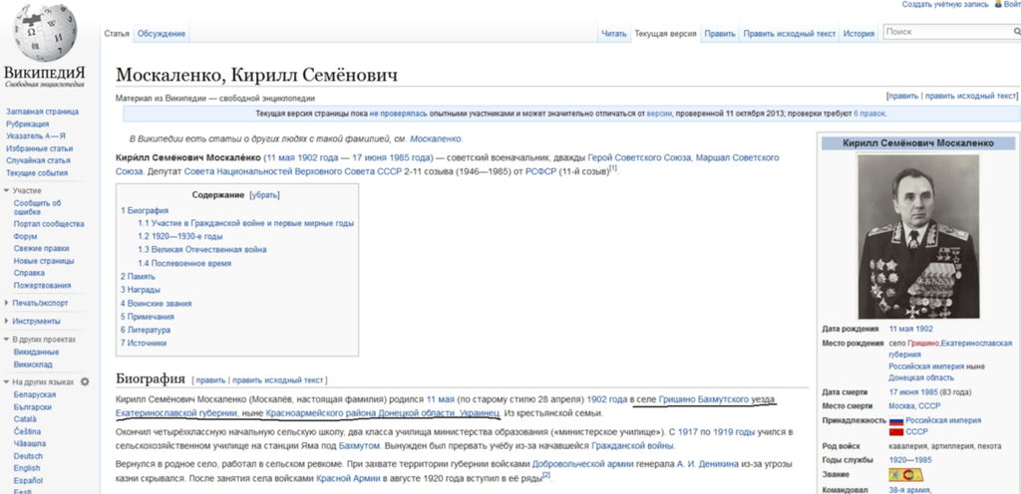
Task: Open the Править tab
Action: click(720, 34)
